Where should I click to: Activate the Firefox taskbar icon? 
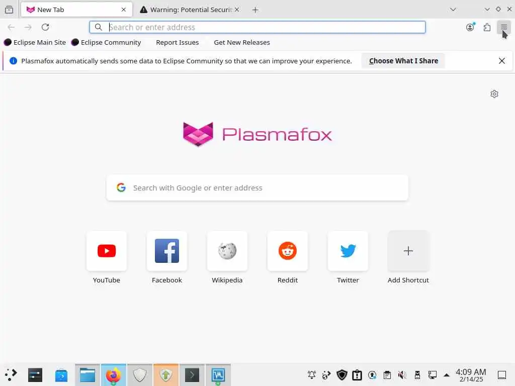click(x=113, y=375)
